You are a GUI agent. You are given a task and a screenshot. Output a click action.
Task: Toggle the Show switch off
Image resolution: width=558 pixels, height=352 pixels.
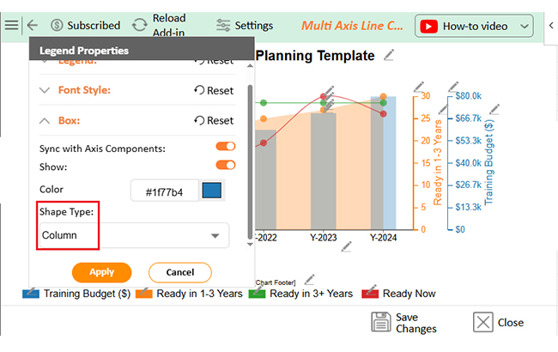coord(226,166)
